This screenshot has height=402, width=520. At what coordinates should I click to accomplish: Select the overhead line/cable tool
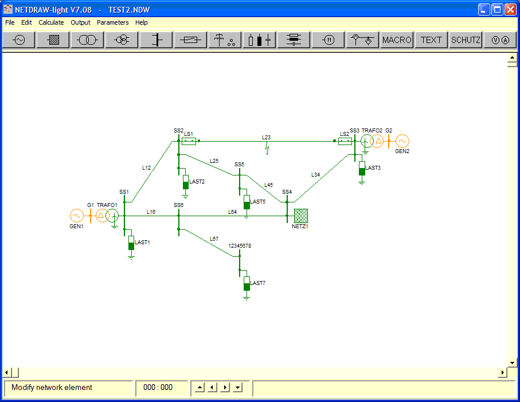(225, 40)
